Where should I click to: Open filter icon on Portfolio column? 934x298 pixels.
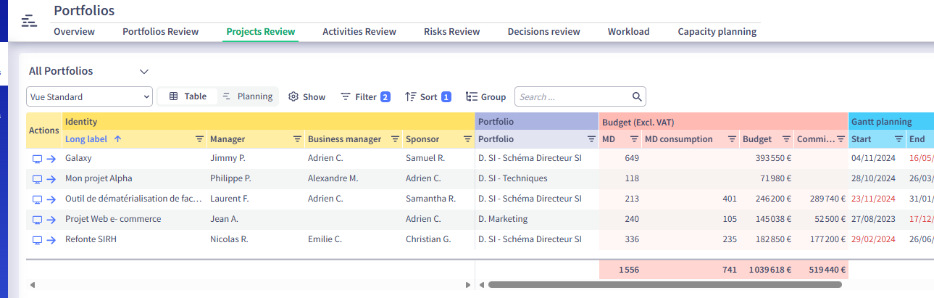coord(591,139)
